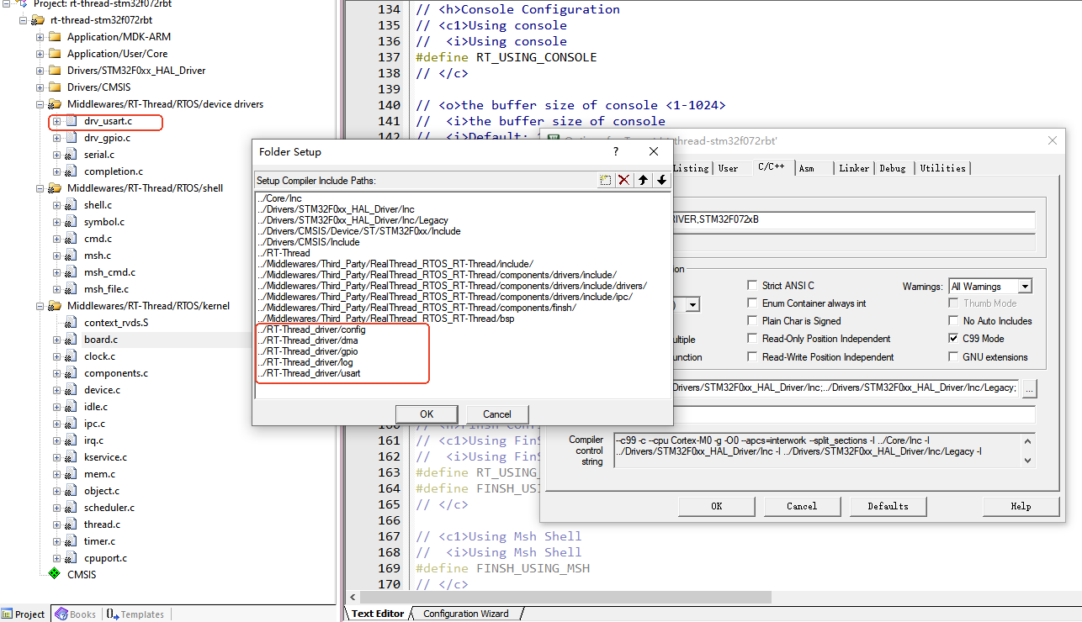Expand the board.c tree node
The height and width of the screenshot is (622, 1082).
click(x=57, y=340)
